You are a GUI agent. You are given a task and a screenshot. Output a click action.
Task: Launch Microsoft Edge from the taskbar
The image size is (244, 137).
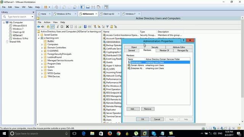tap(83, 134)
